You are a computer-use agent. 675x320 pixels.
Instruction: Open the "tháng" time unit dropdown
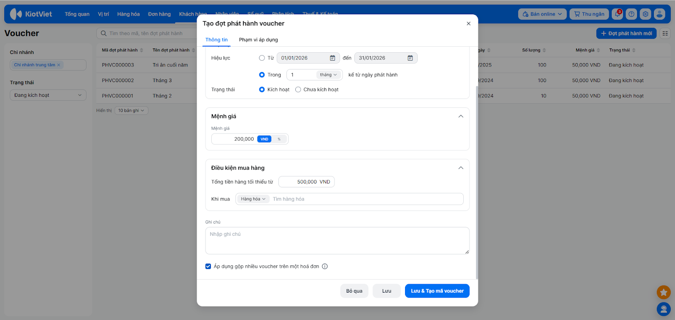[328, 75]
